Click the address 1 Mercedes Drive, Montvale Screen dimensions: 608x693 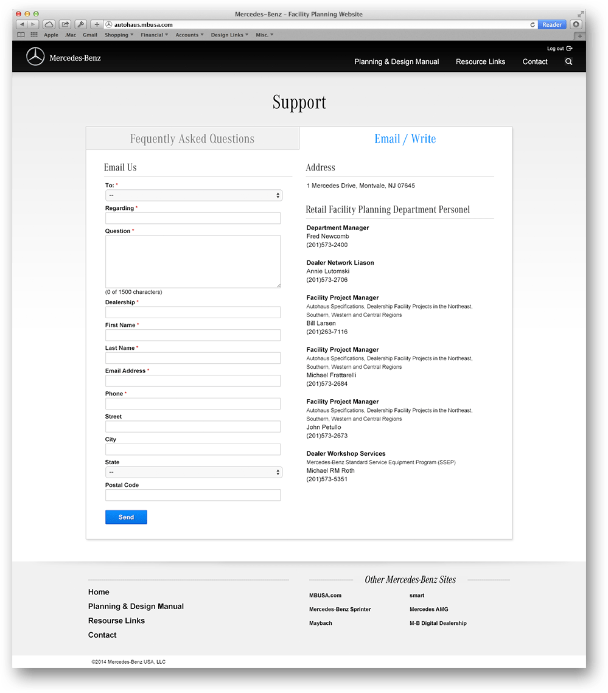coord(361,186)
